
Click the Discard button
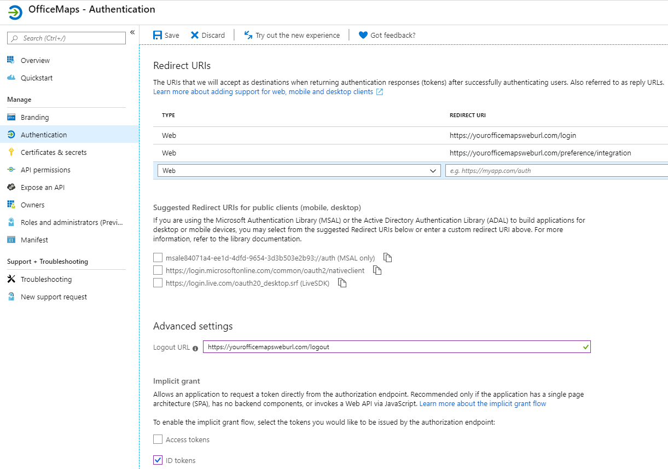pyautogui.click(x=208, y=35)
